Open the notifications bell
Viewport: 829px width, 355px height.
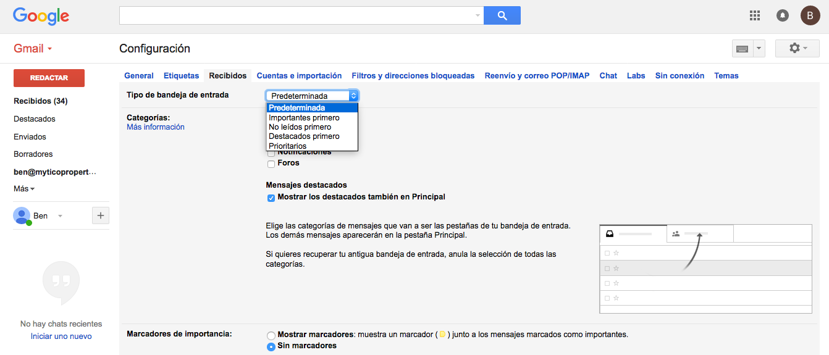pyautogui.click(x=783, y=15)
